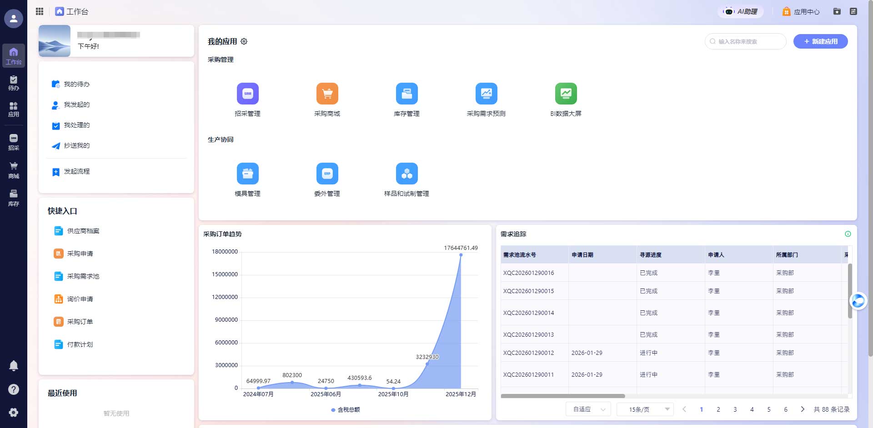Image resolution: width=873 pixels, height=428 pixels.
Task: Toggle the 含税总额 chart legend
Action: point(346,410)
